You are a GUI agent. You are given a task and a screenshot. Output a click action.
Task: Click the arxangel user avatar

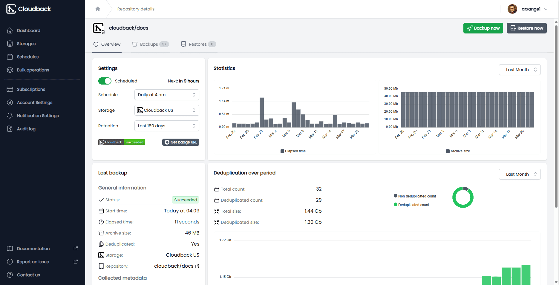pos(512,9)
